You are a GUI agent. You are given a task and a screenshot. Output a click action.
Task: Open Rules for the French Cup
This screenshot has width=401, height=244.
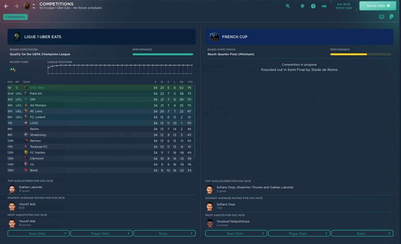pyautogui.click(x=362, y=233)
